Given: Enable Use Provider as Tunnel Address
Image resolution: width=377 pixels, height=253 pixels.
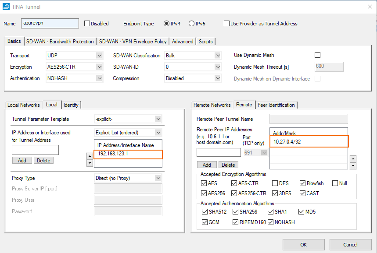Looking at the screenshot, I should click(226, 24).
